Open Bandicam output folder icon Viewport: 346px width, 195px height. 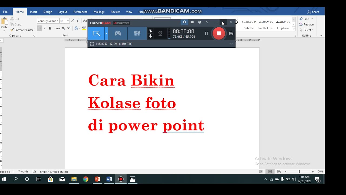(192, 22)
